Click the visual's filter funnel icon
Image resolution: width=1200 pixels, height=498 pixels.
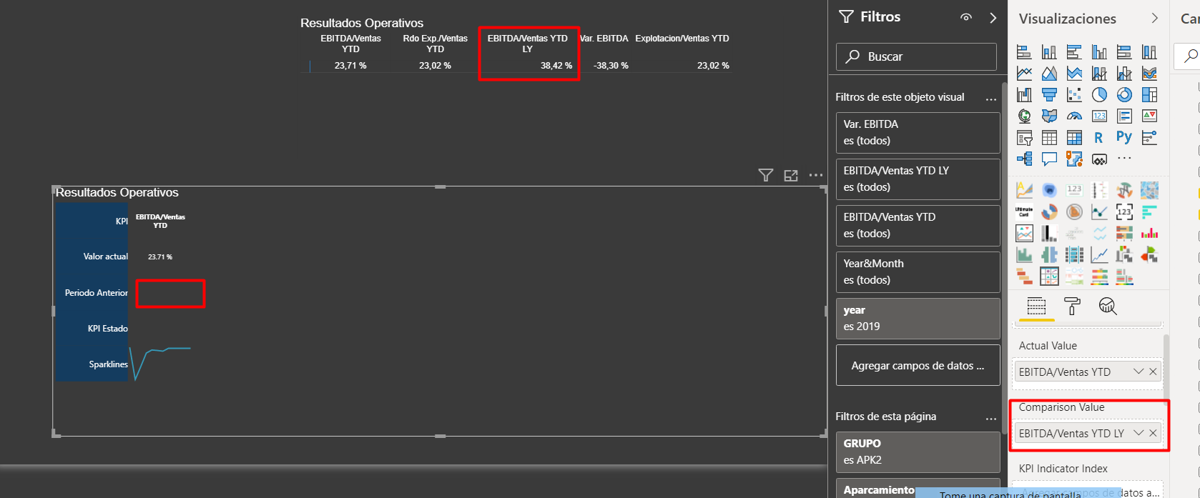tap(766, 175)
